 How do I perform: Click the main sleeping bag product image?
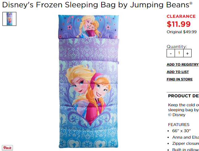click(x=89, y=81)
